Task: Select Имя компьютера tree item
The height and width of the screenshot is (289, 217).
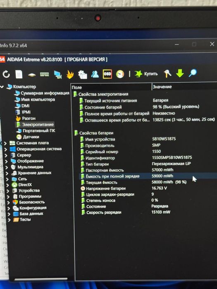Action: coord(38,99)
